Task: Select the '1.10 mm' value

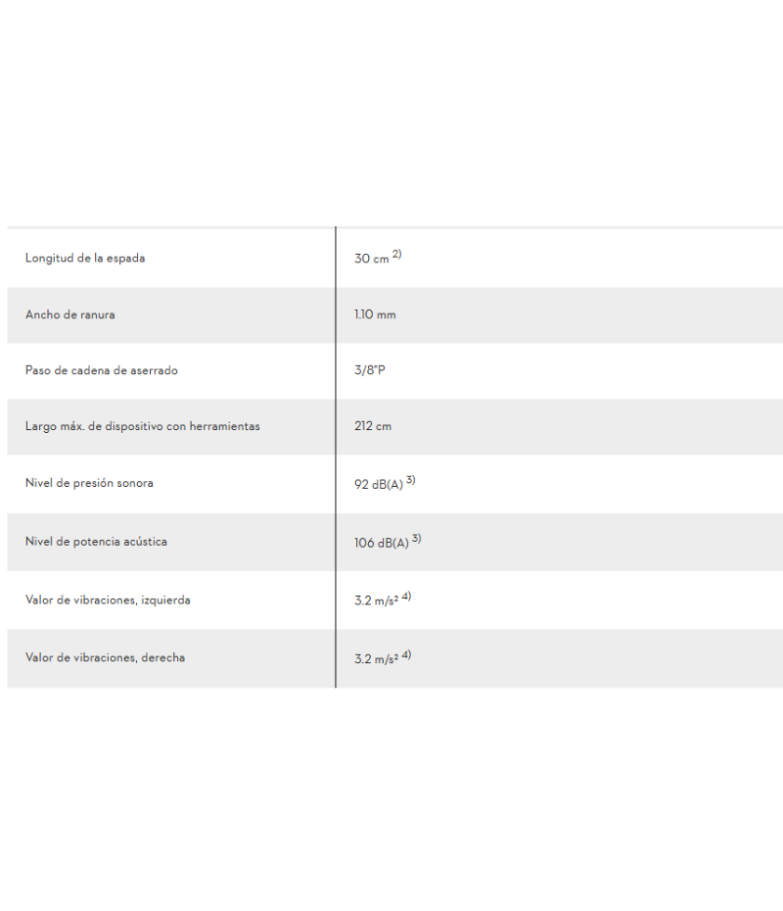Action: [375, 314]
